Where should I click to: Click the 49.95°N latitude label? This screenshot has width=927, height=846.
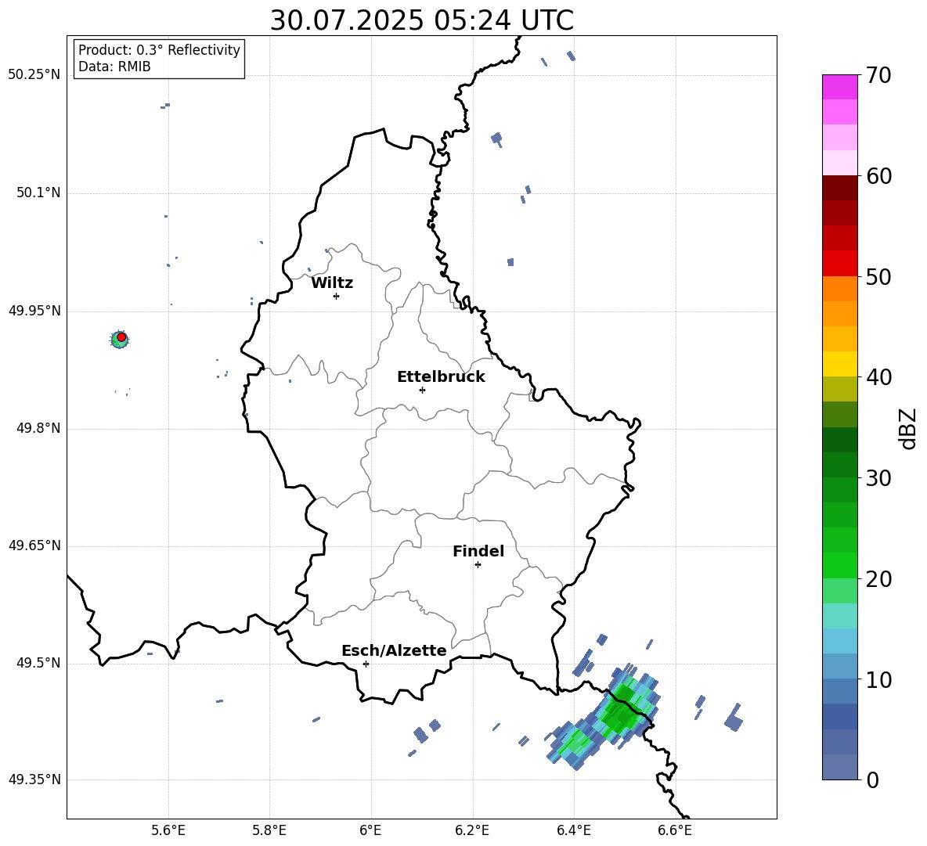tap(34, 311)
